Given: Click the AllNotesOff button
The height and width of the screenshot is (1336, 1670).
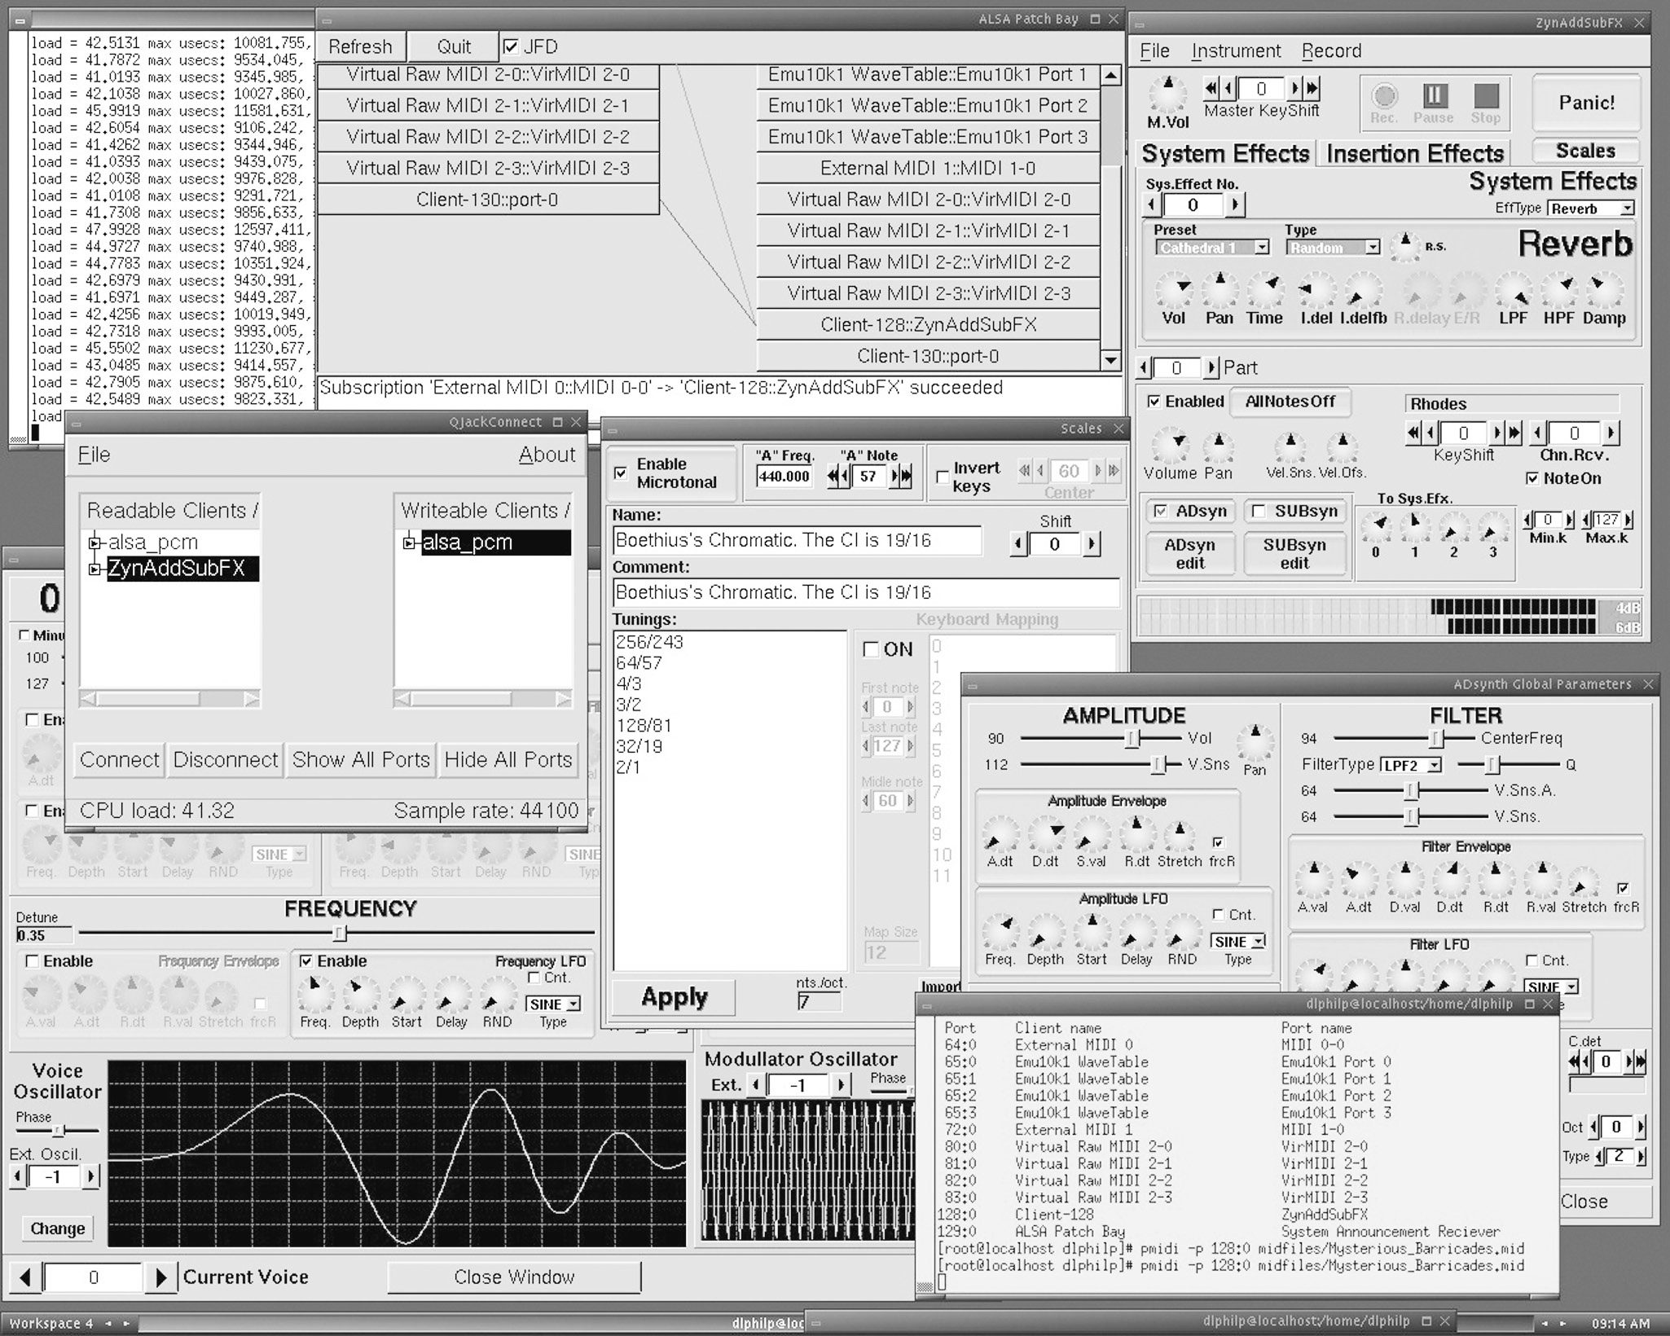Looking at the screenshot, I should [x=1290, y=402].
